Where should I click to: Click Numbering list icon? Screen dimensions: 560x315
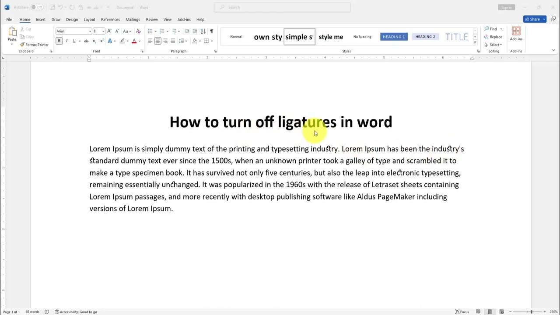[162, 31]
